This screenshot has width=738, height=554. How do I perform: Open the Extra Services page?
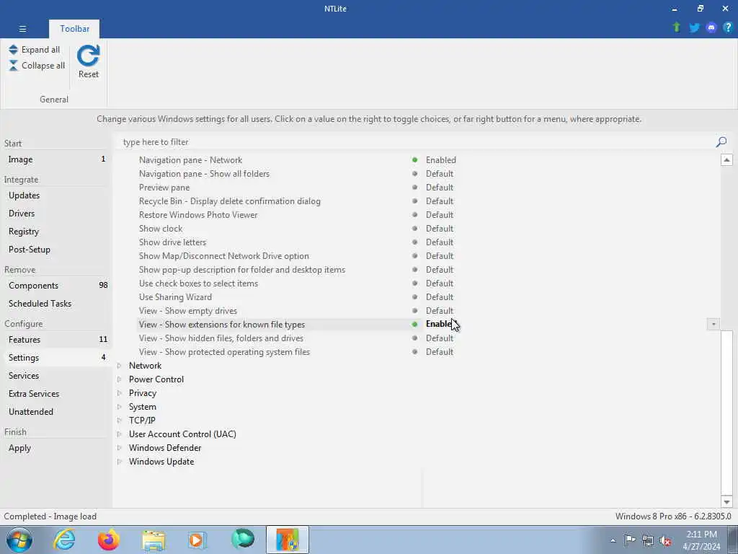click(x=56, y=394)
